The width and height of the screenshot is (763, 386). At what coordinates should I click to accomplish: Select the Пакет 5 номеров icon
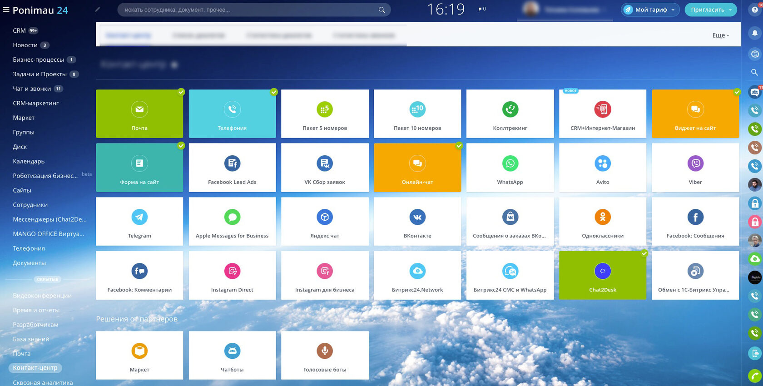(325, 109)
